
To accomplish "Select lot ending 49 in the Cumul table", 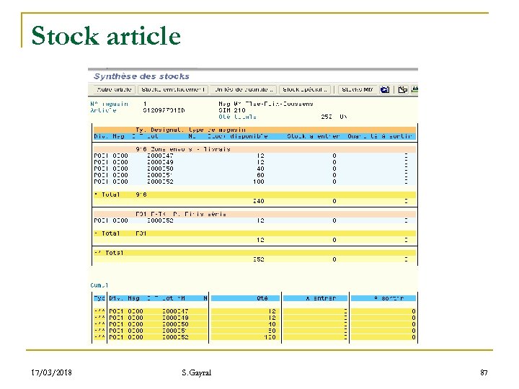I will click(175, 318).
